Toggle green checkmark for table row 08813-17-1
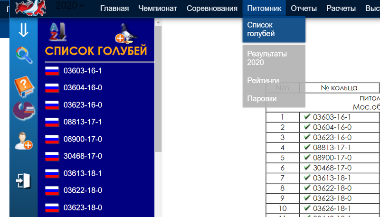Screen dimensions: 380x217 pyautogui.click(x=307, y=147)
